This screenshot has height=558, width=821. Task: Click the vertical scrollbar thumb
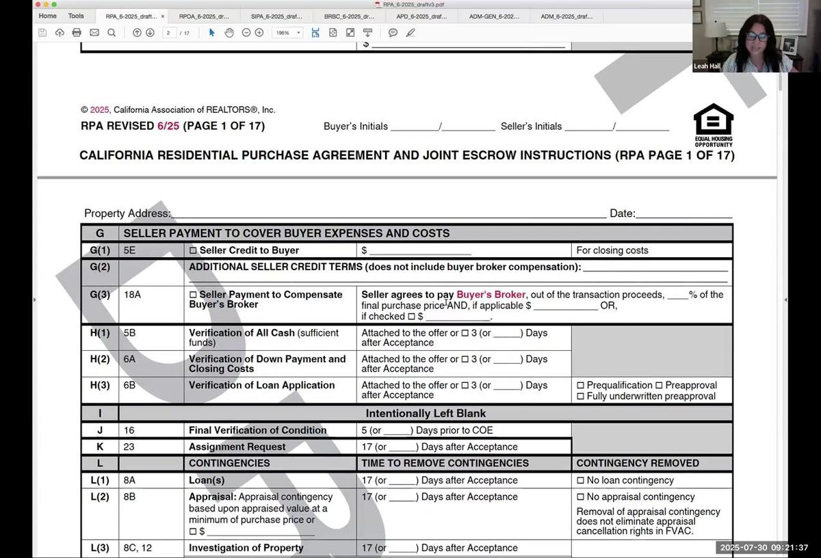tap(780, 80)
